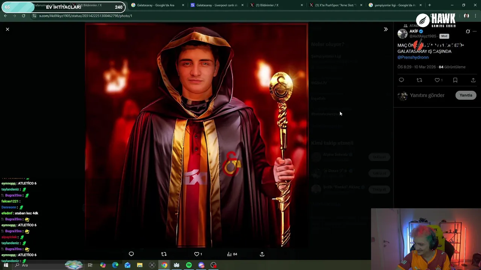Image resolution: width=481 pixels, height=270 pixels.
Task: Close the 'Galatasaray - Google'da Ara' tab
Action: coord(183,5)
